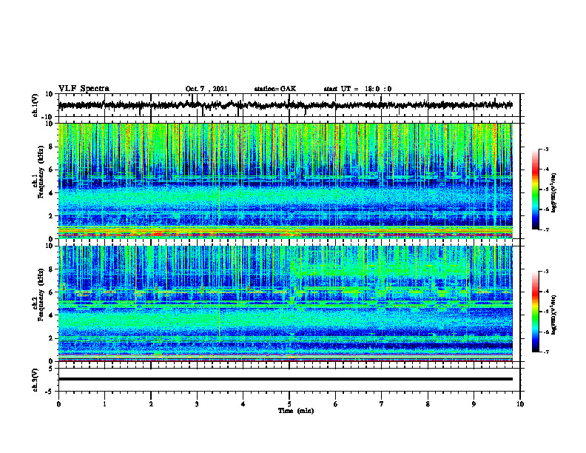586x453 pixels.
Task: Click time-axis tick label "1"
Action: click(x=104, y=404)
